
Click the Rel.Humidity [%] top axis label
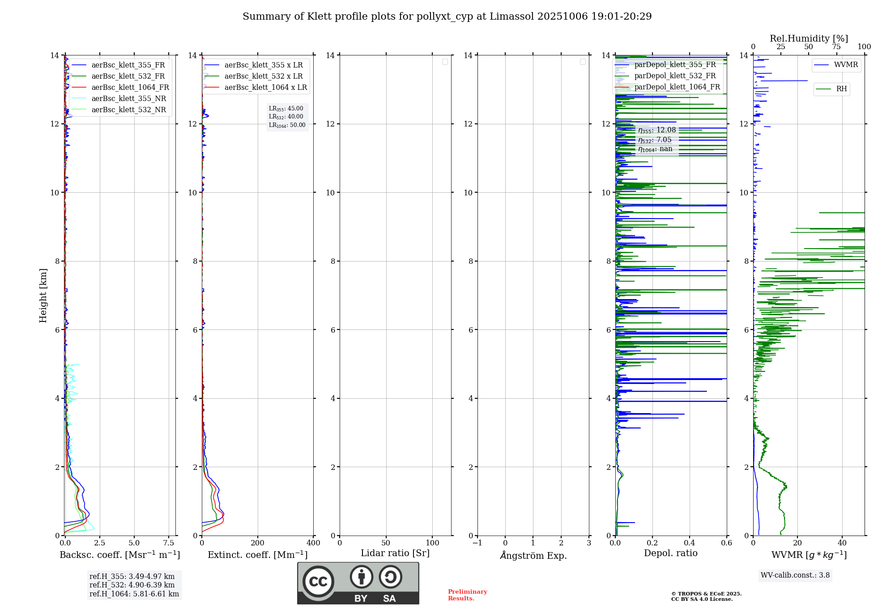[x=809, y=38]
